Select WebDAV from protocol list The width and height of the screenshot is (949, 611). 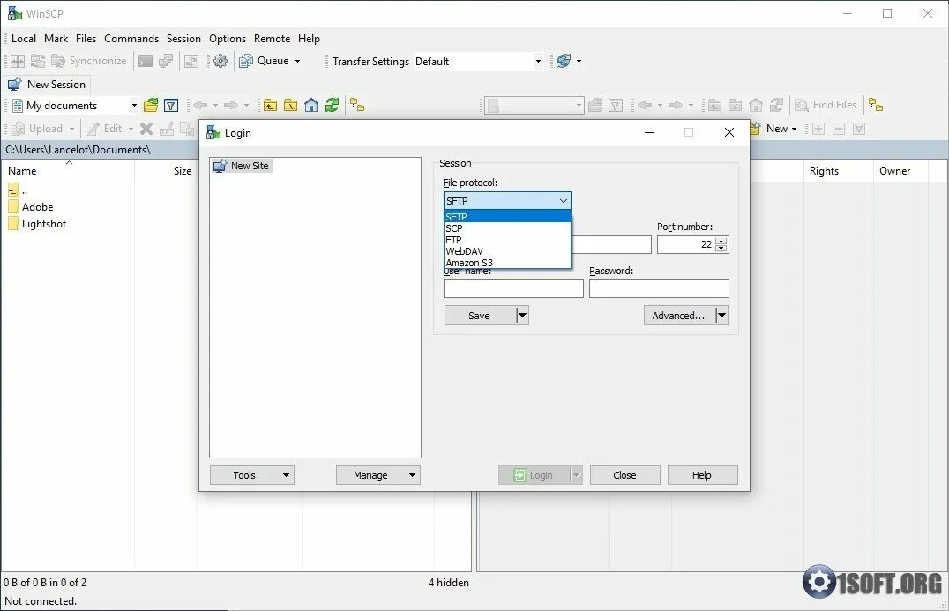click(507, 251)
